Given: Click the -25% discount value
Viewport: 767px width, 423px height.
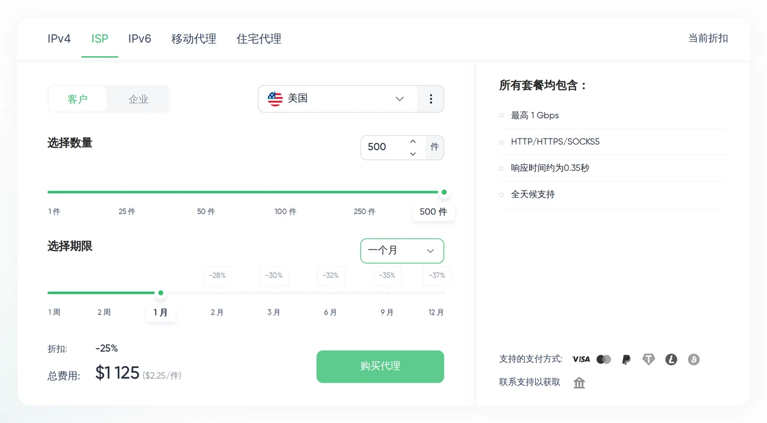Looking at the screenshot, I should pyautogui.click(x=107, y=349).
